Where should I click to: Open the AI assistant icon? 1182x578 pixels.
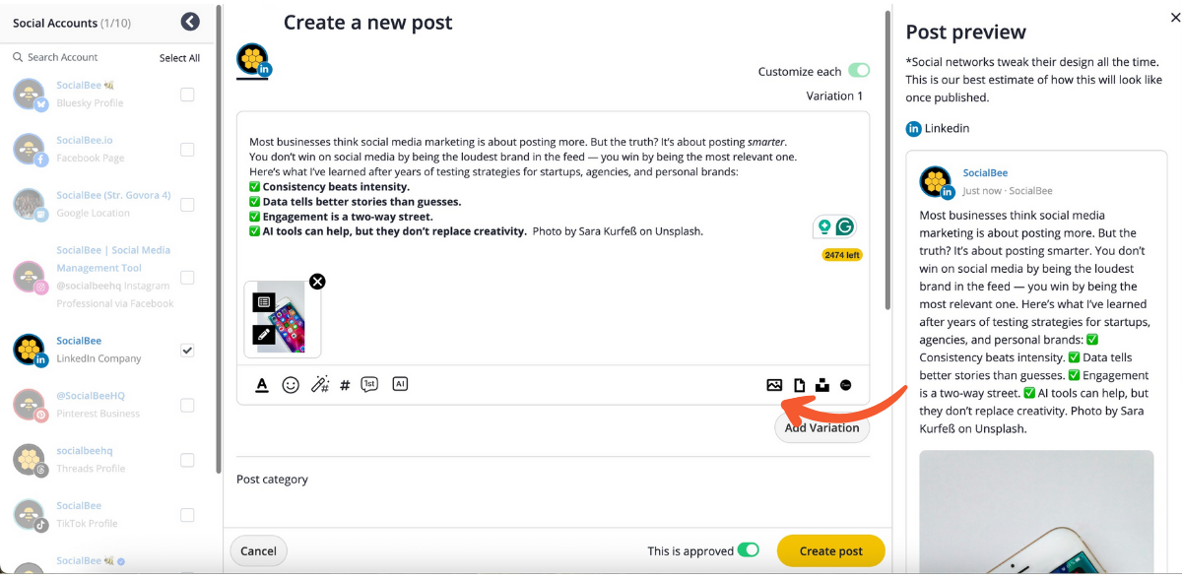tap(400, 384)
